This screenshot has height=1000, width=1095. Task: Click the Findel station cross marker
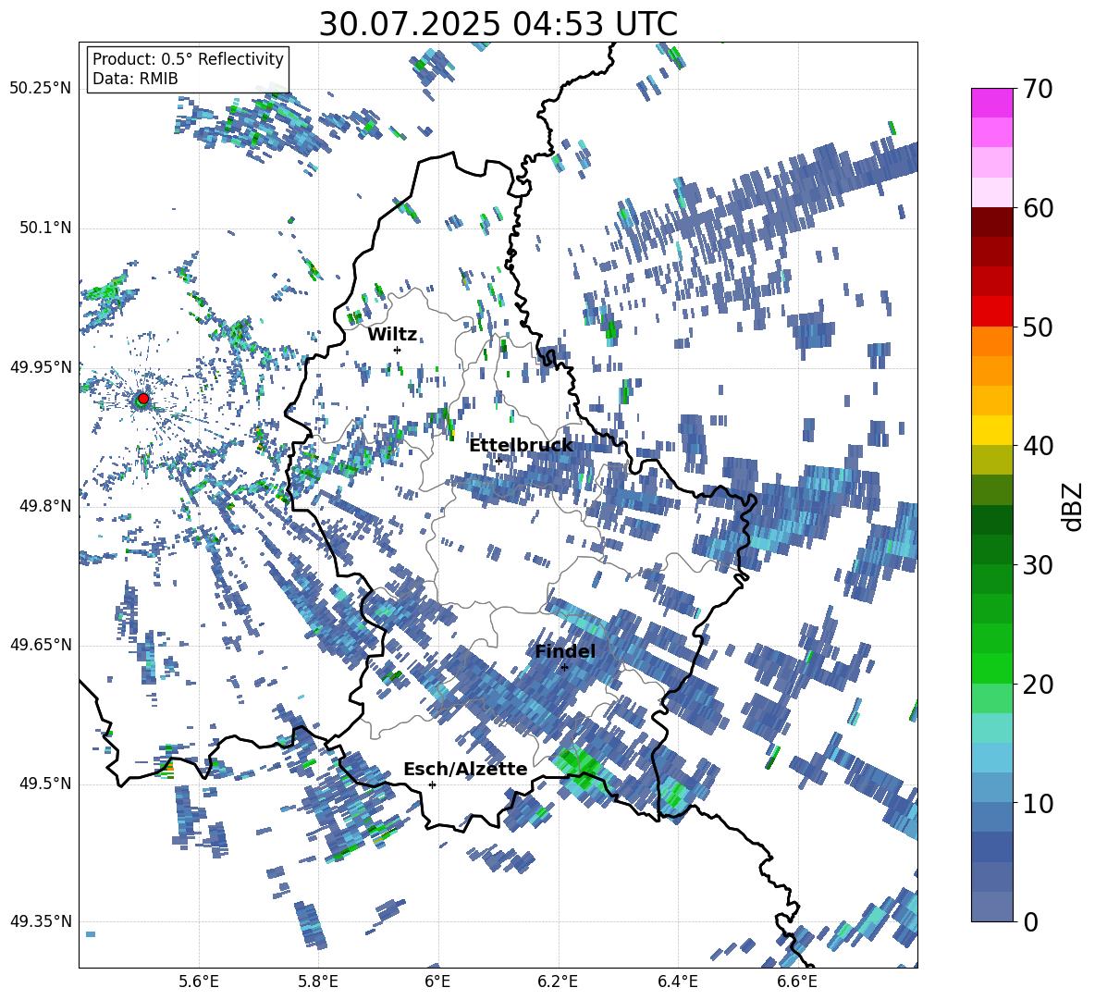coord(564,668)
